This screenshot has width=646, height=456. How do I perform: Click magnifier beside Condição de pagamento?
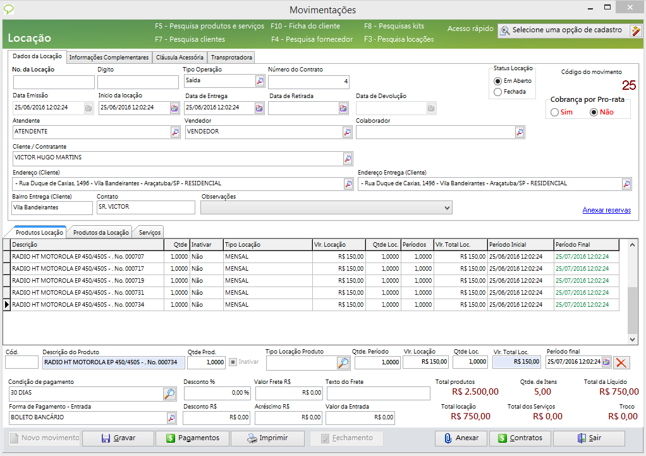point(169,394)
